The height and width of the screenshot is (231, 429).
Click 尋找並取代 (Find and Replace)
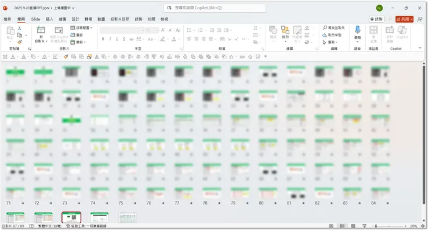333,28
